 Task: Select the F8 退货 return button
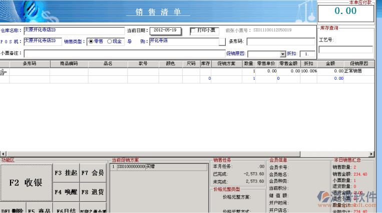tap(93, 192)
